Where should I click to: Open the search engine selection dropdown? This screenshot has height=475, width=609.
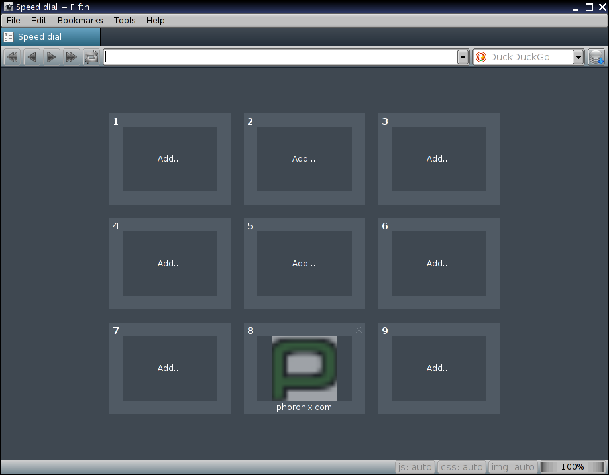(578, 57)
